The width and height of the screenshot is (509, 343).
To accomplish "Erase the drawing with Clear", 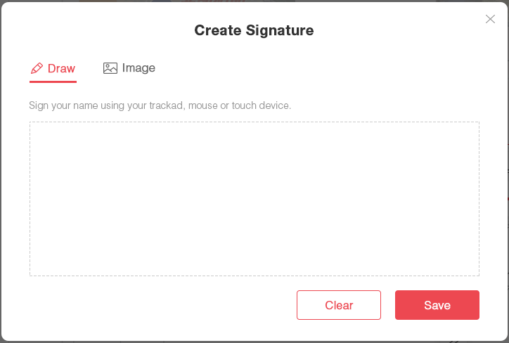I will pos(338,305).
